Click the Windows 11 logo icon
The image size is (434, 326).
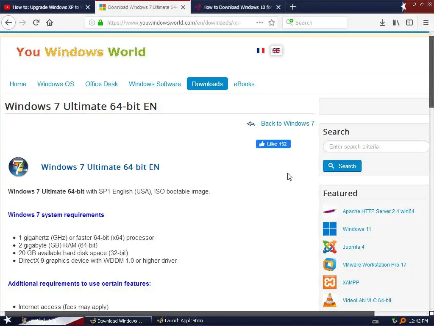pos(330,229)
